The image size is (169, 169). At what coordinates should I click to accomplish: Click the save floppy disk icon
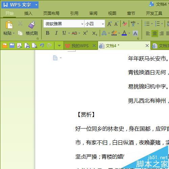(x=12, y=46)
